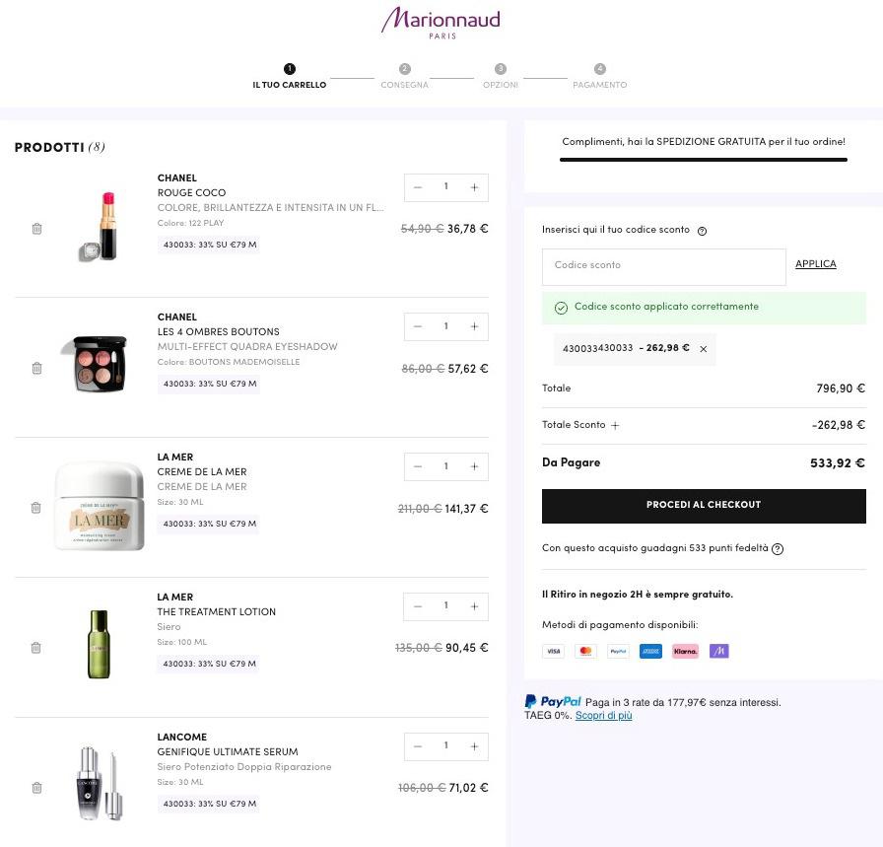Click trash icon next to Creme de la Mer
The width and height of the screenshot is (883, 847).
(x=36, y=507)
